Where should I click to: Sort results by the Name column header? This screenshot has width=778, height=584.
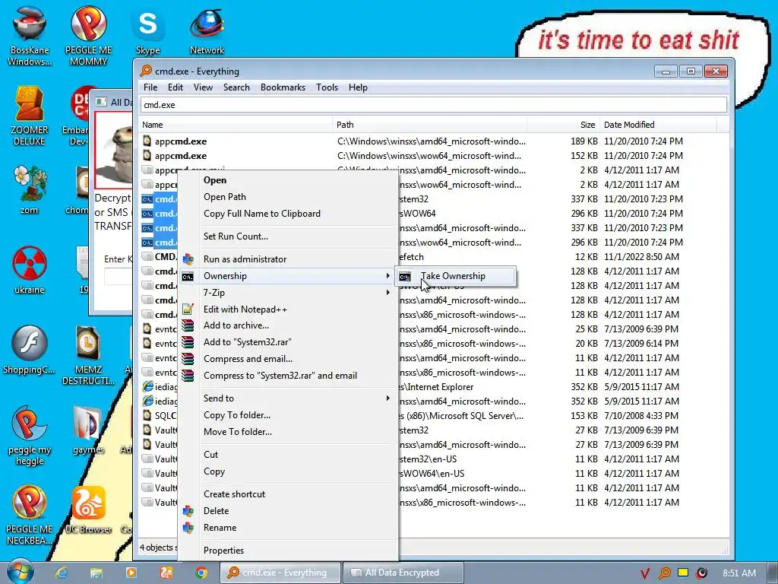(x=236, y=125)
